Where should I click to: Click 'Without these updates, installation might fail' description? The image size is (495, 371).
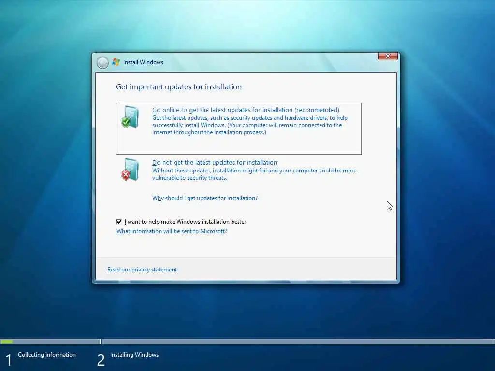click(254, 174)
